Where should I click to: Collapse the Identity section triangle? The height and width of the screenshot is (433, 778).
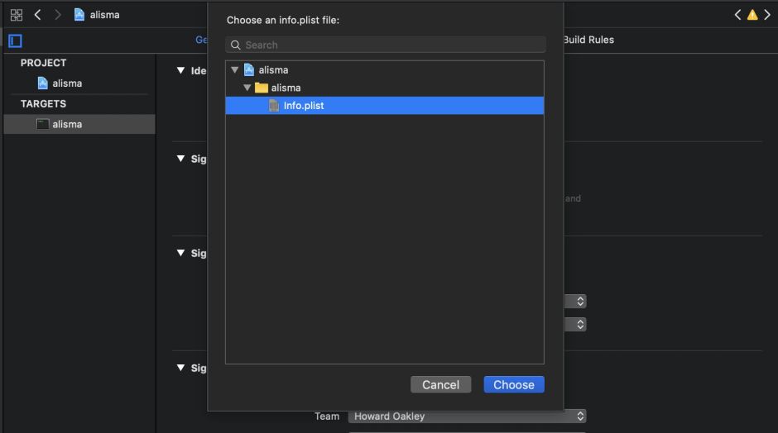(180, 70)
